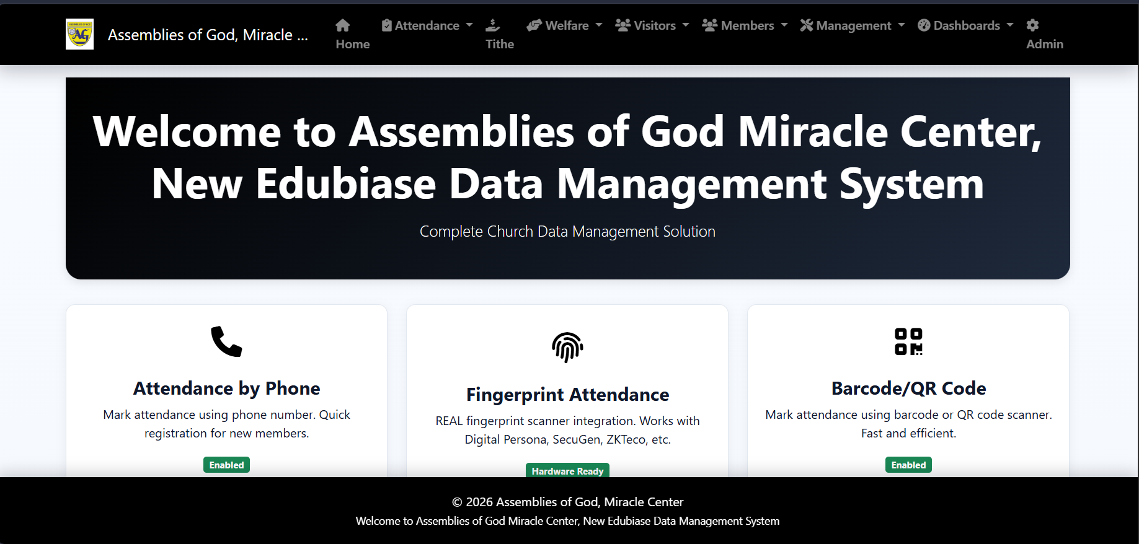Open the Admin nav label
The image size is (1139, 544).
(1045, 44)
